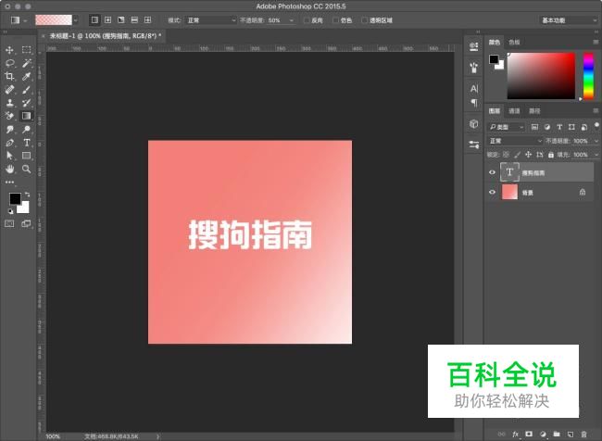Image resolution: width=602 pixels, height=441 pixels.
Task: Select the Eyedropper tool
Action: tap(27, 76)
